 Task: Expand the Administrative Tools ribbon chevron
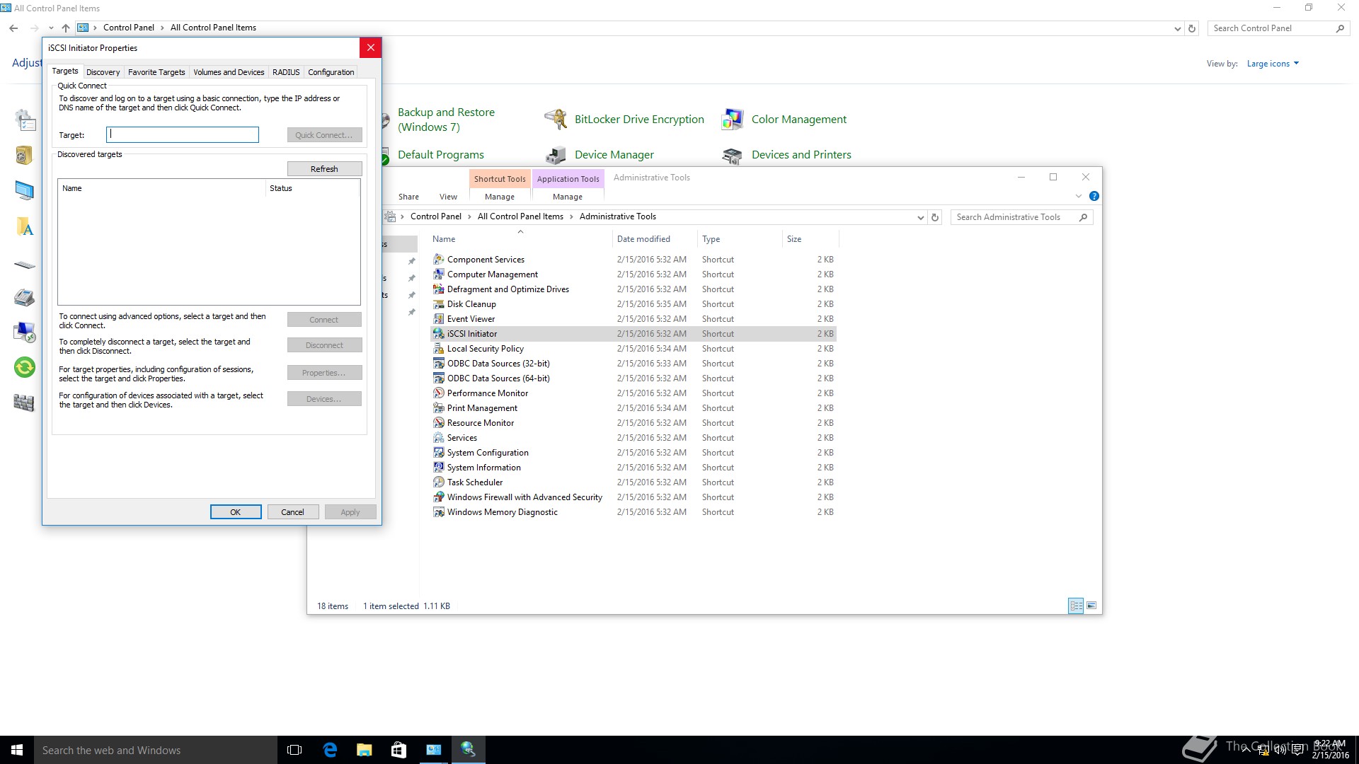(x=1079, y=196)
